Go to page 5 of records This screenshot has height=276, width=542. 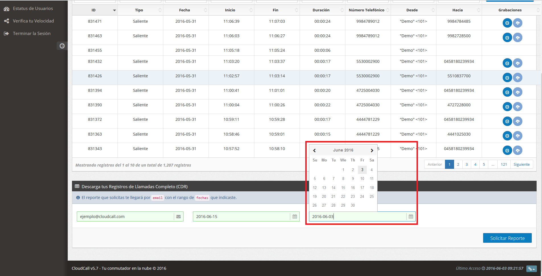tap(484, 164)
